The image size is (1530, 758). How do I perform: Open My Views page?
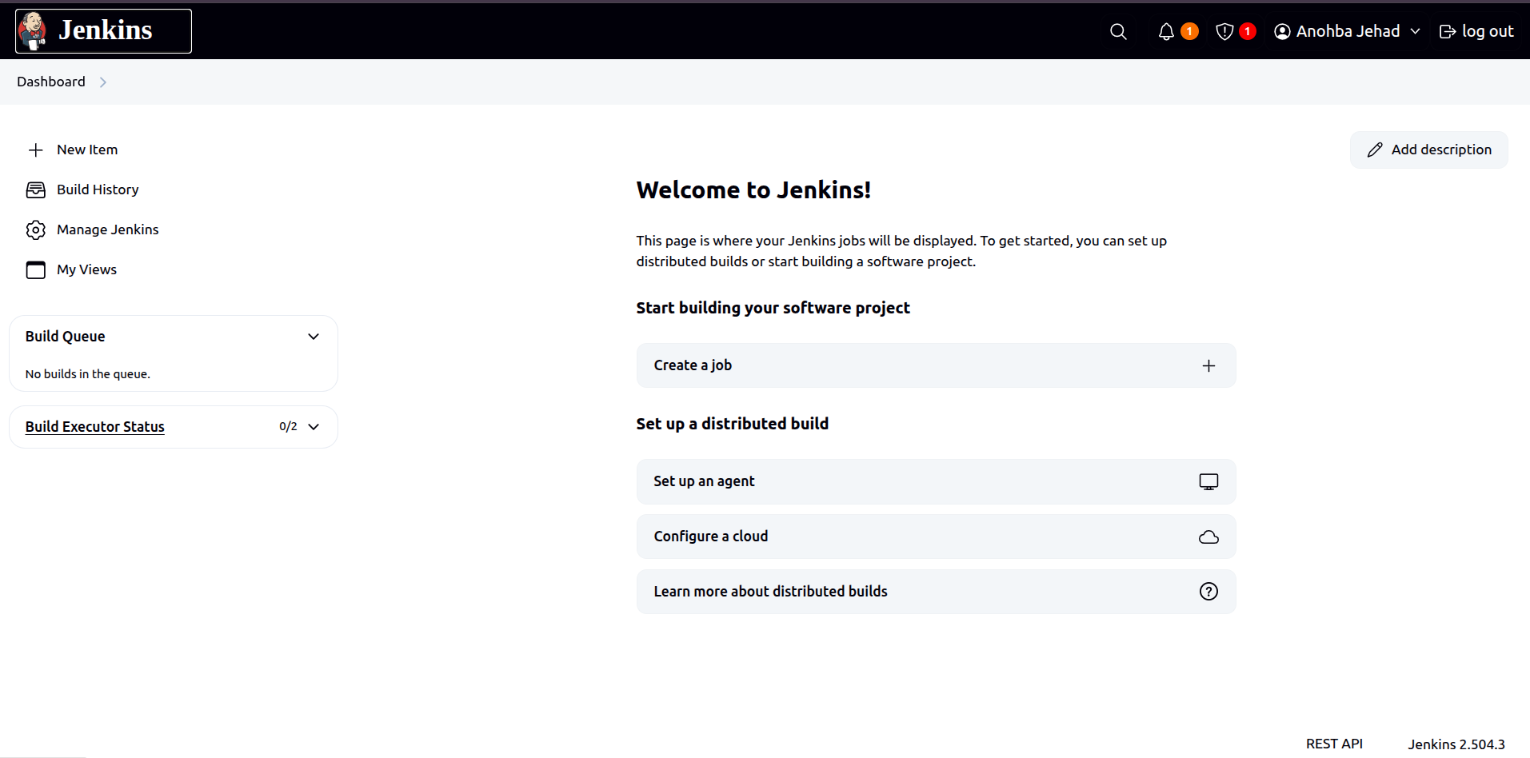coord(86,269)
